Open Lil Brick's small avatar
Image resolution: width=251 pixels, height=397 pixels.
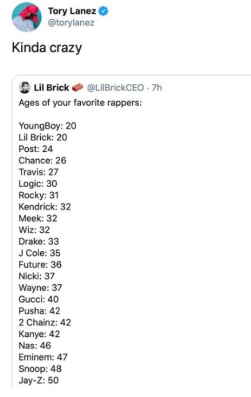point(25,88)
